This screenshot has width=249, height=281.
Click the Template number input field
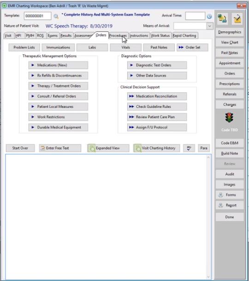(37, 16)
